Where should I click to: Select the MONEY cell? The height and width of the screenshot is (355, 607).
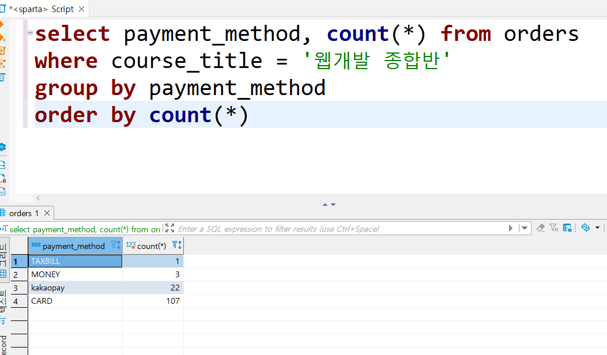click(x=75, y=274)
